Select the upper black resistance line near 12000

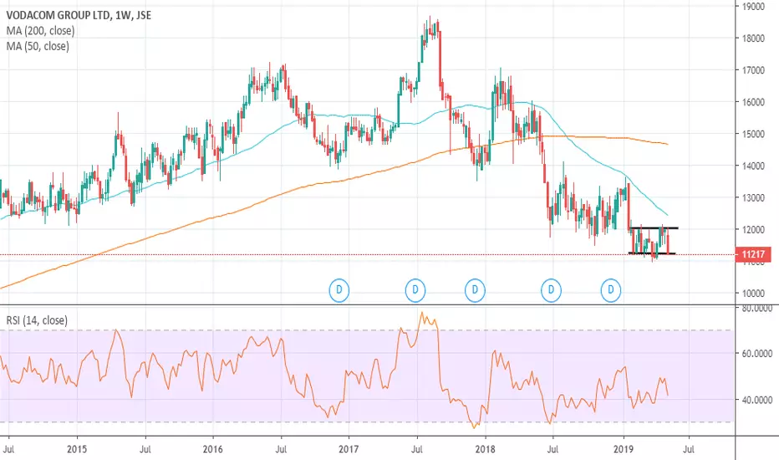[654, 228]
